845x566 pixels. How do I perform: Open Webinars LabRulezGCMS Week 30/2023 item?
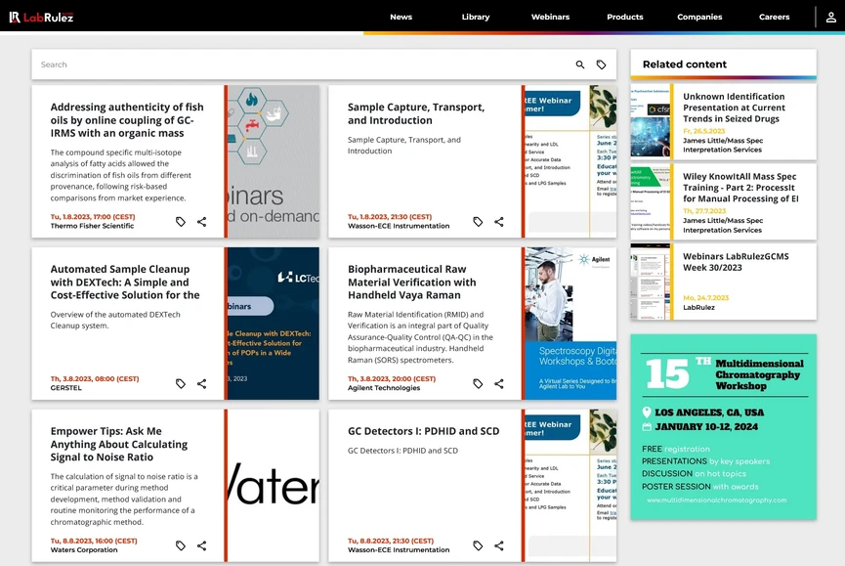point(736,262)
